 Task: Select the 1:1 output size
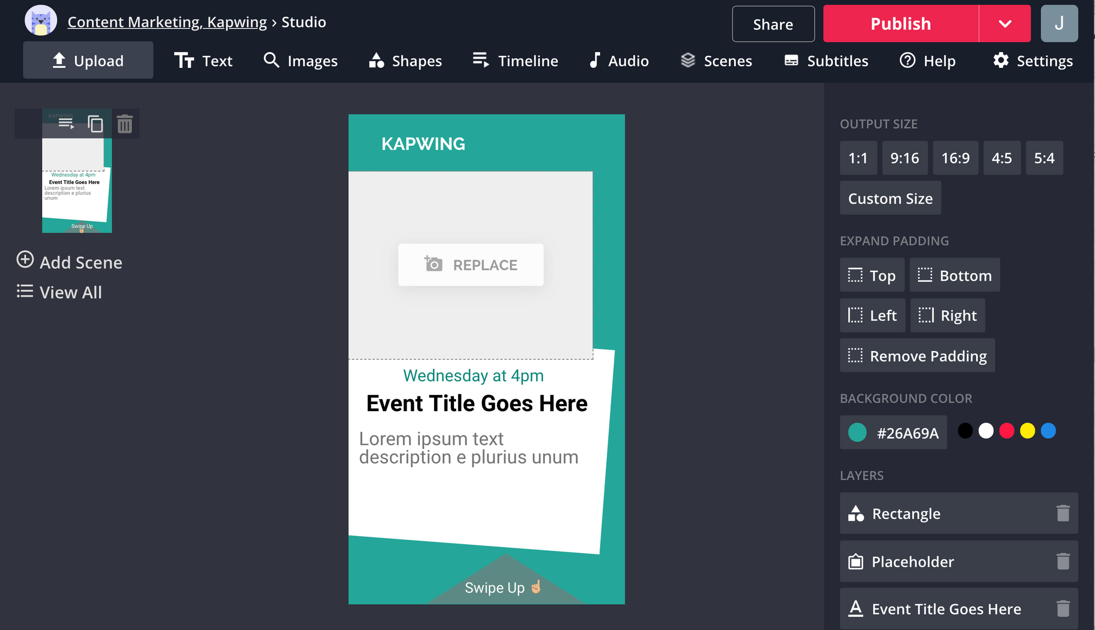pyautogui.click(x=858, y=158)
